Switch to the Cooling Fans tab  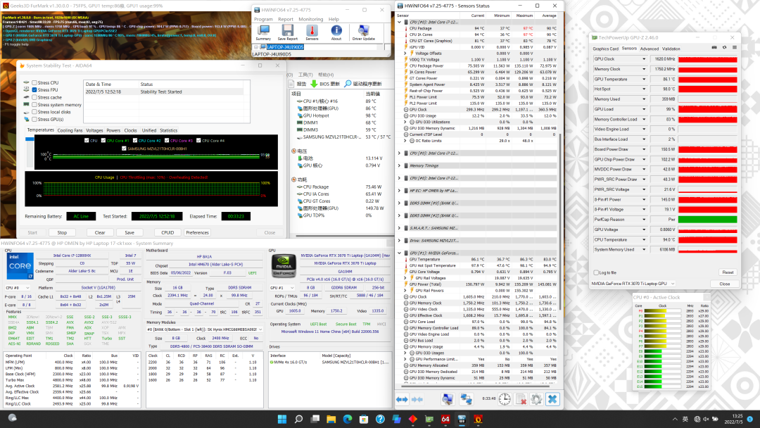[70, 130]
